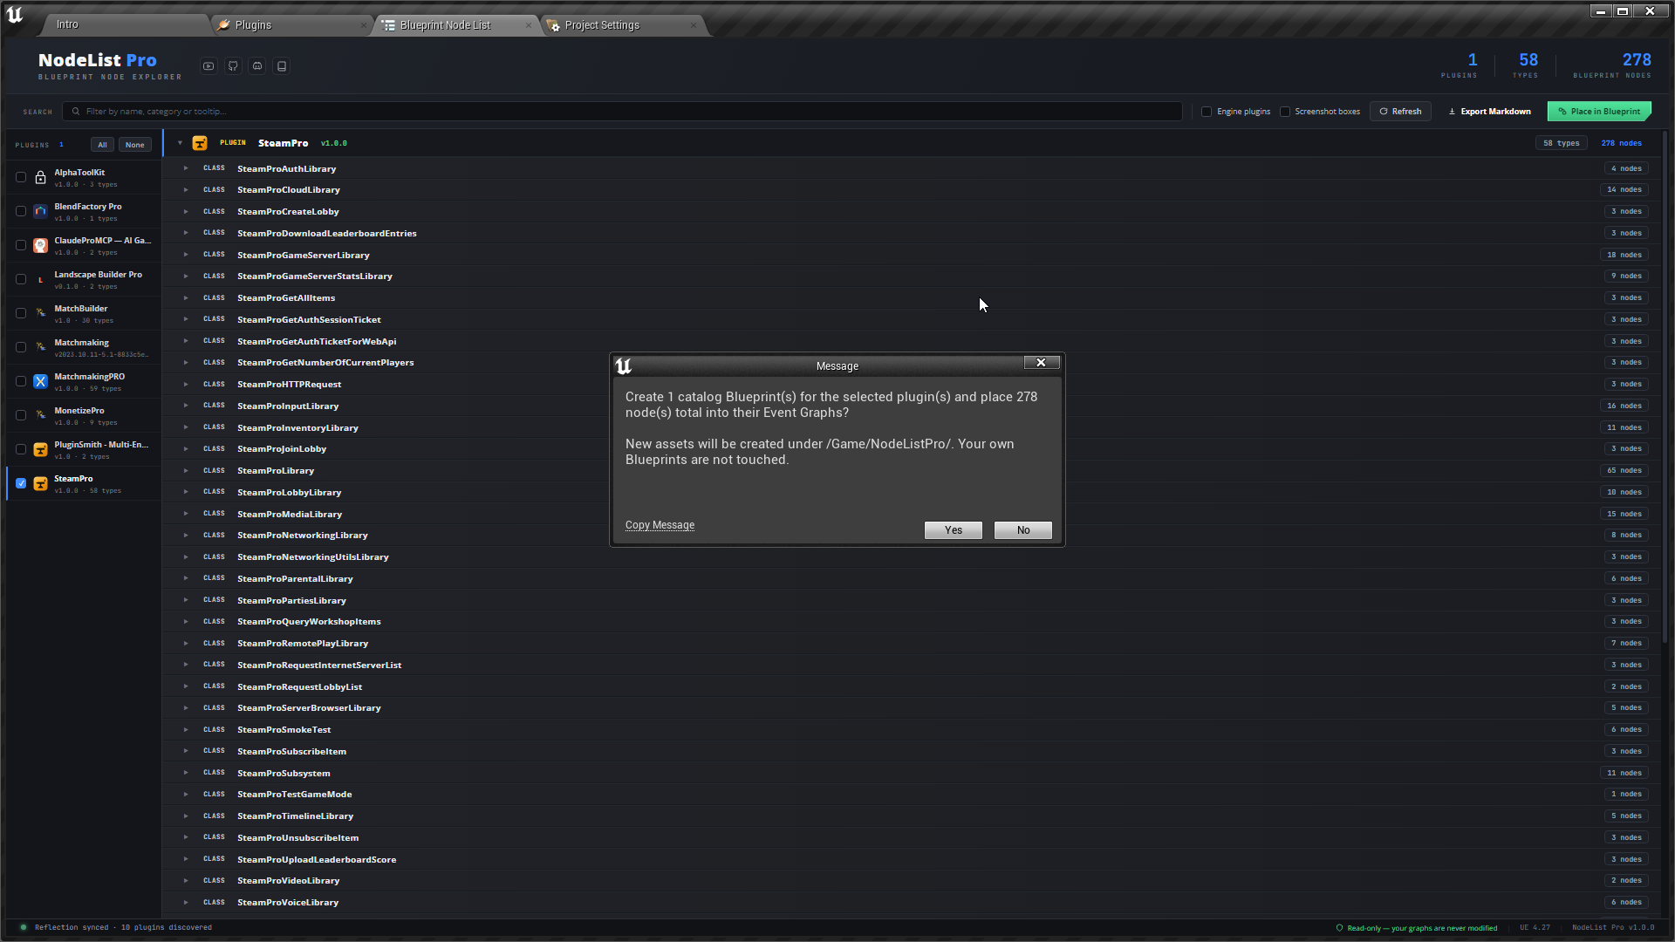The image size is (1675, 942).
Task: Switch to the Plugins tab
Action: pyautogui.click(x=292, y=25)
